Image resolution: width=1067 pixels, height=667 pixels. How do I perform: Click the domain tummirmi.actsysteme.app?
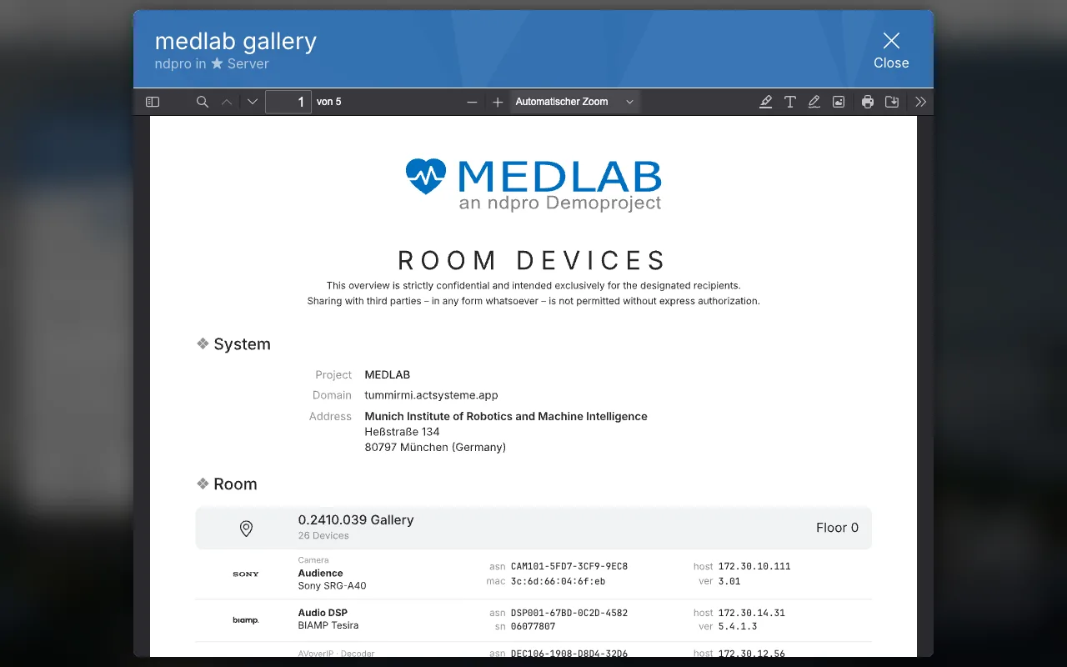click(x=431, y=395)
